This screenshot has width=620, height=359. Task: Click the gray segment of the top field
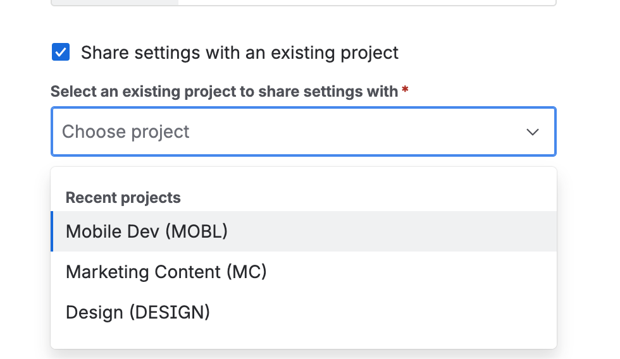[114, 3]
